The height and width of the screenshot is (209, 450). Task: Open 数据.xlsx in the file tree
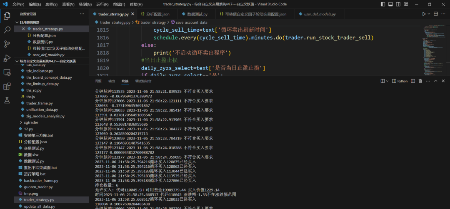pyautogui.click(x=31, y=155)
